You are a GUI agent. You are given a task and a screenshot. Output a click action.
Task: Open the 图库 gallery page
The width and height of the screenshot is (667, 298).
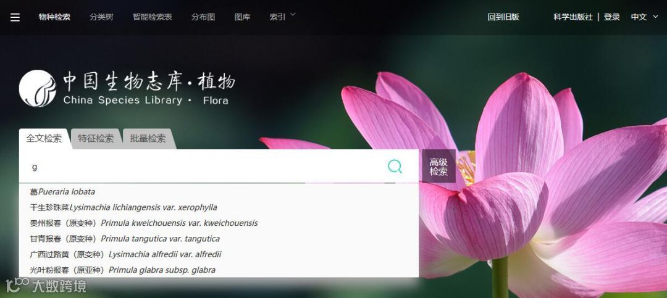[x=242, y=17]
